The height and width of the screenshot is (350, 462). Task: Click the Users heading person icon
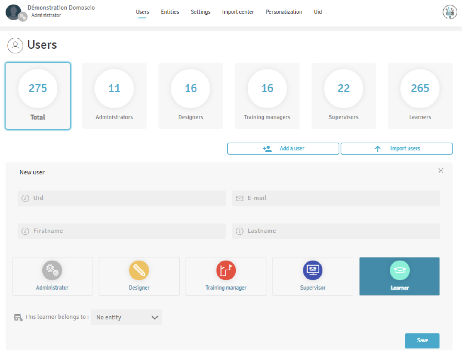click(x=15, y=45)
